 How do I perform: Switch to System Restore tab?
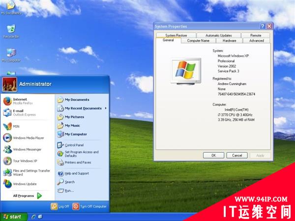coord(176,35)
